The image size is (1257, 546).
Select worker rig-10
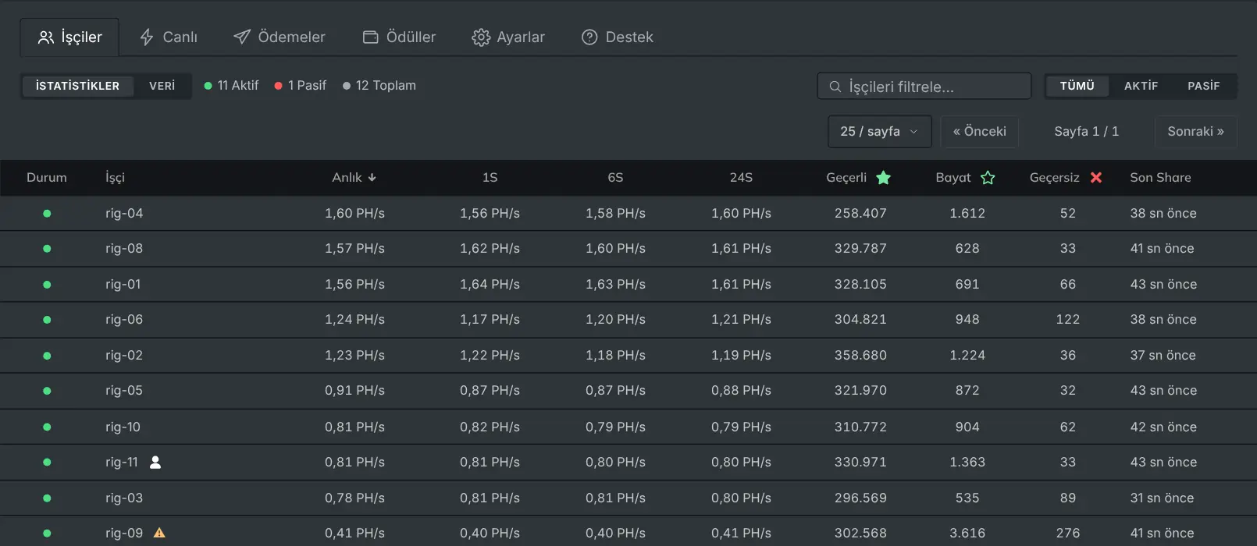123,427
